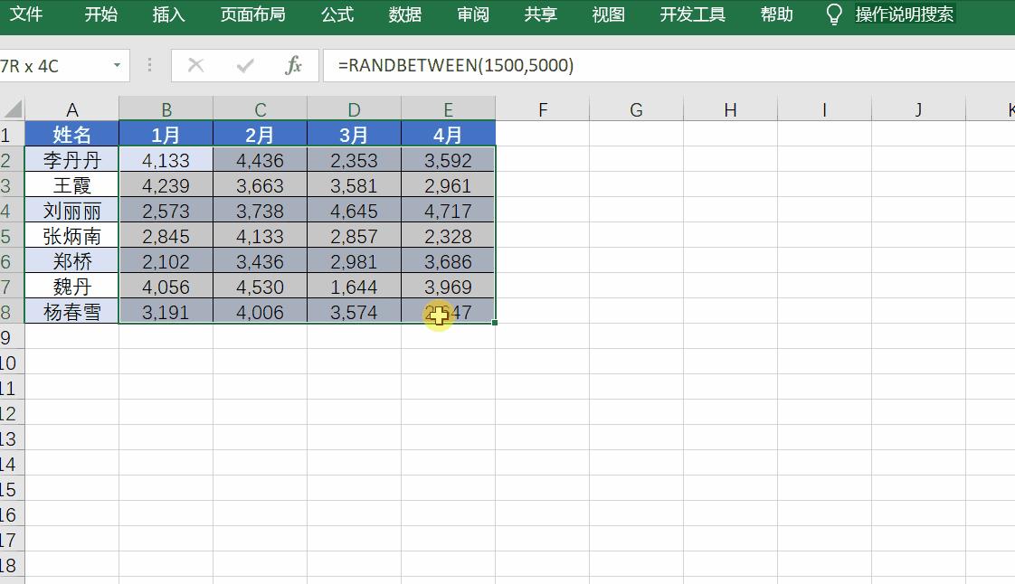This screenshot has height=584, width=1015.
Task: Switch to the 插入 ribbon tab
Action: [167, 14]
